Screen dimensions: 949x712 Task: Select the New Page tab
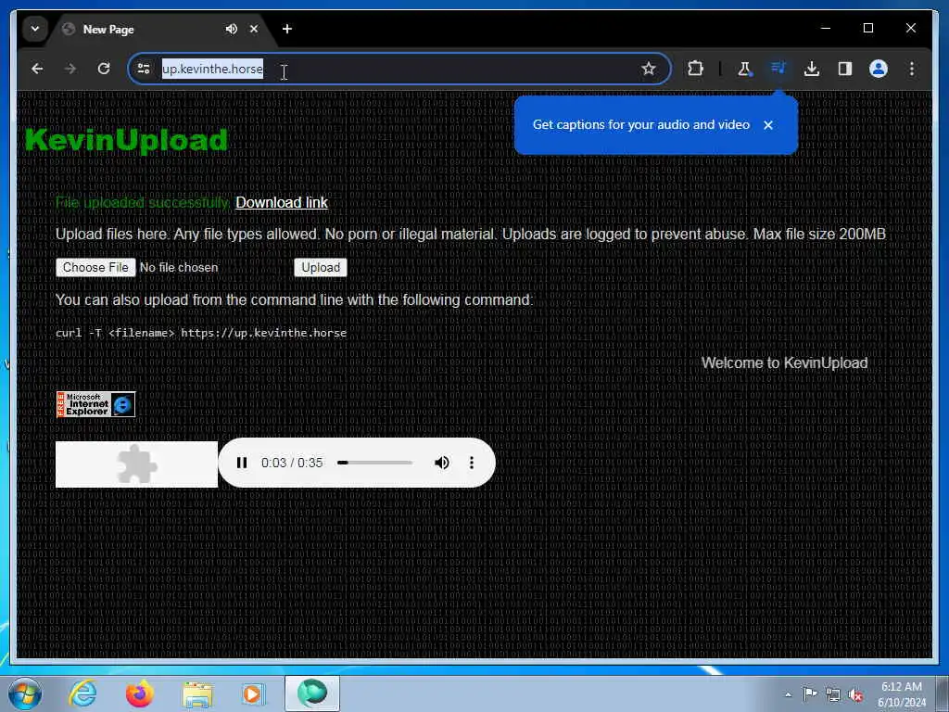pos(160,29)
